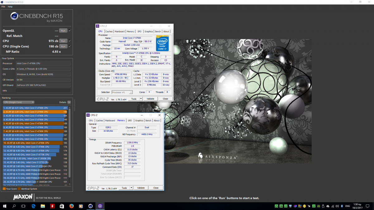Image resolution: width=374 pixels, height=210 pixels.
Task: Open the Windows Store taskbar icon
Action: point(62,206)
